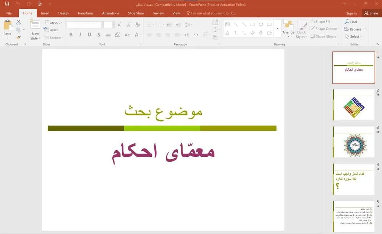
Task: Start slideshow from Quick Access toolbar icon
Action: (39, 4)
